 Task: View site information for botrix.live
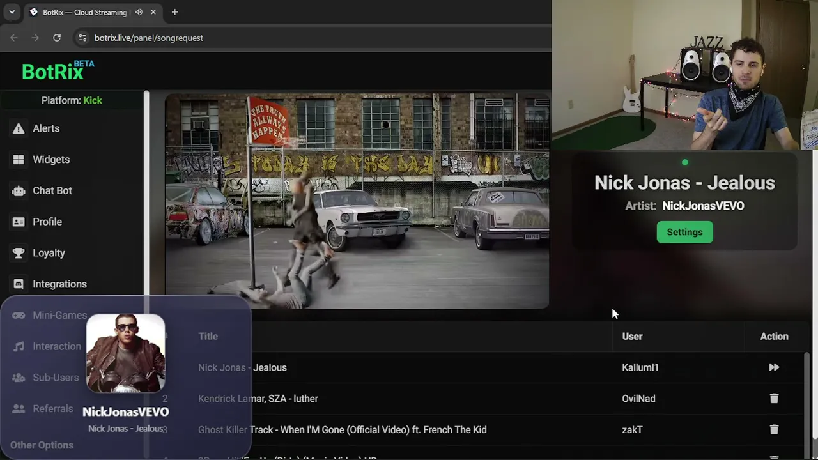82,38
